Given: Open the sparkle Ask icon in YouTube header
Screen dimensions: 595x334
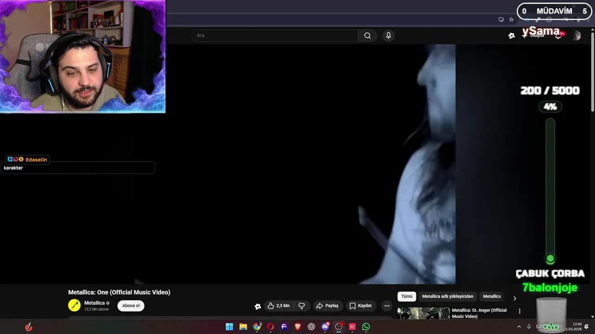Looking at the screenshot, I should point(512,36).
